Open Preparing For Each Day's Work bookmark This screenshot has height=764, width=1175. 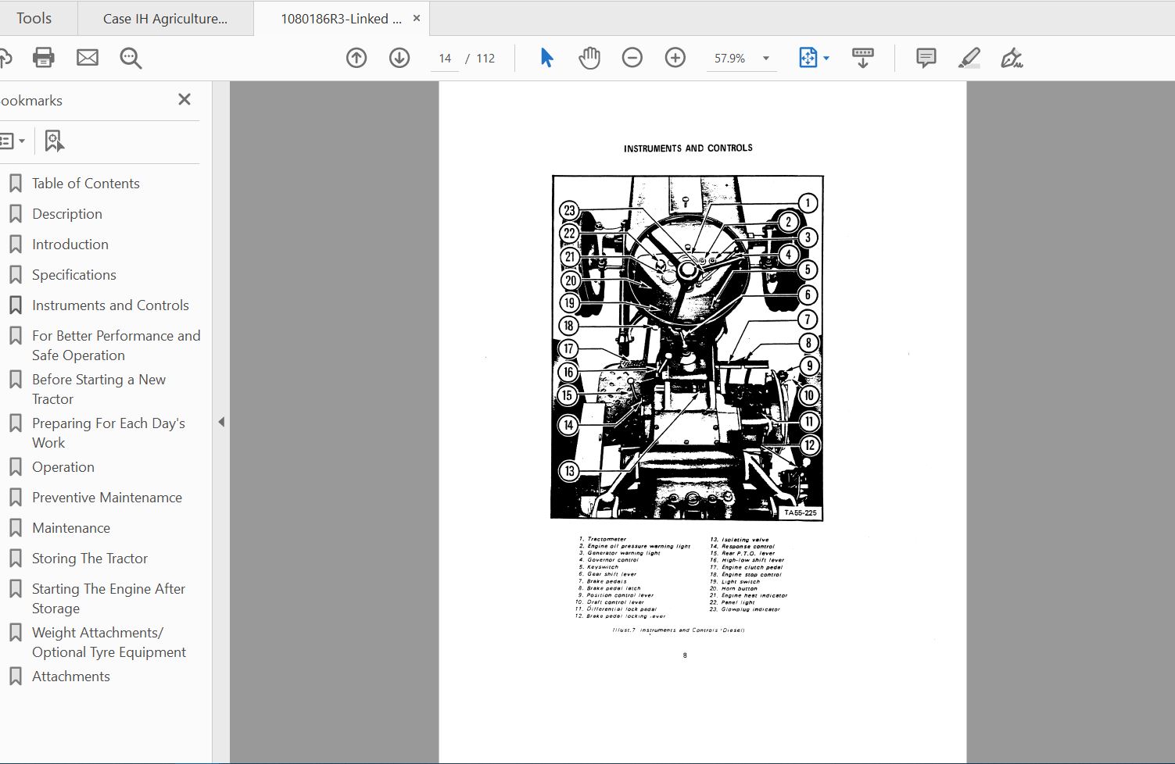click(x=109, y=433)
